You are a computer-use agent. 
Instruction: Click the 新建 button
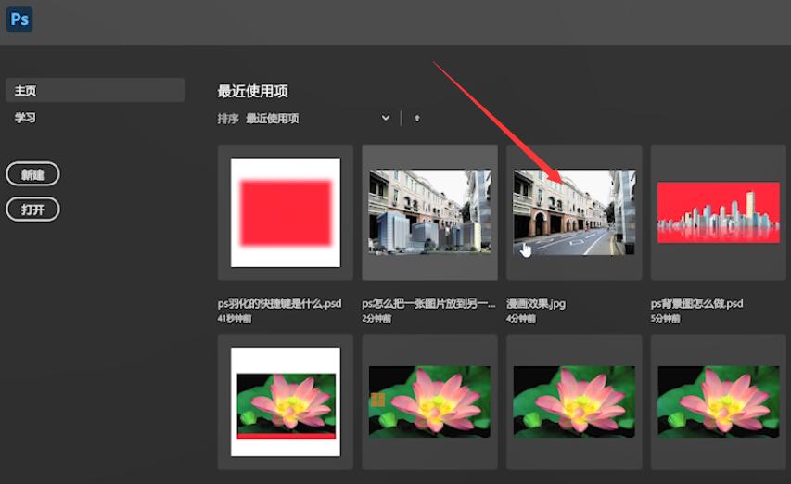[32, 174]
